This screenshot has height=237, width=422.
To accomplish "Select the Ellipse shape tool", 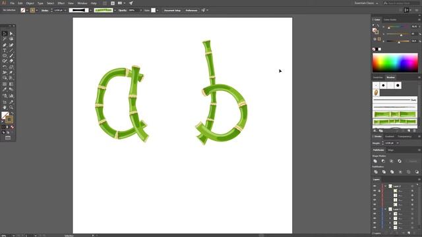I will tap(5, 55).
